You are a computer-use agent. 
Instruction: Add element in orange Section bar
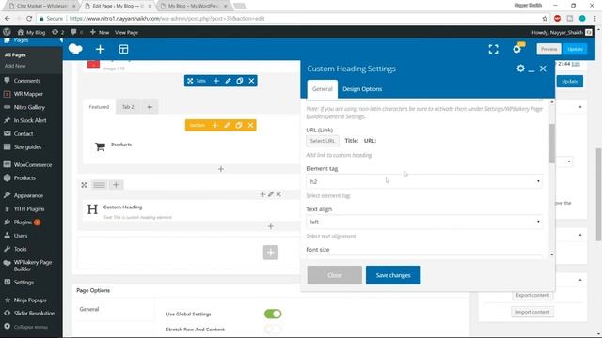click(x=215, y=125)
